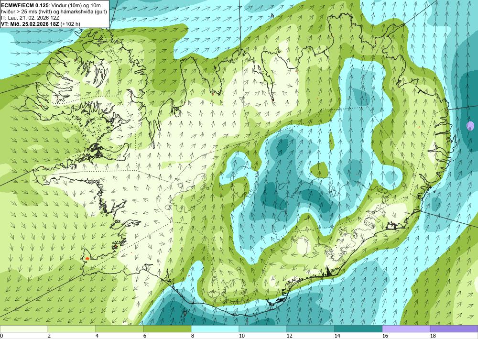478x339 pixels.
Task: Click the scale label '10'
Action: (x=242, y=336)
